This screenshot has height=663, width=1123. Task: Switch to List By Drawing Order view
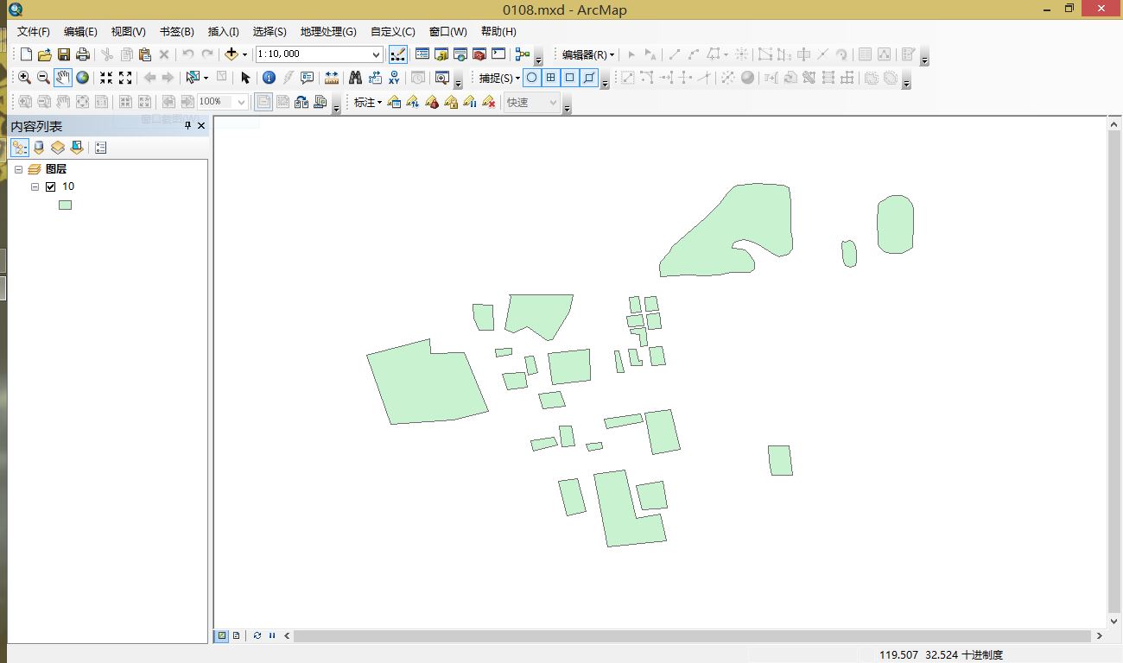pyautogui.click(x=19, y=147)
